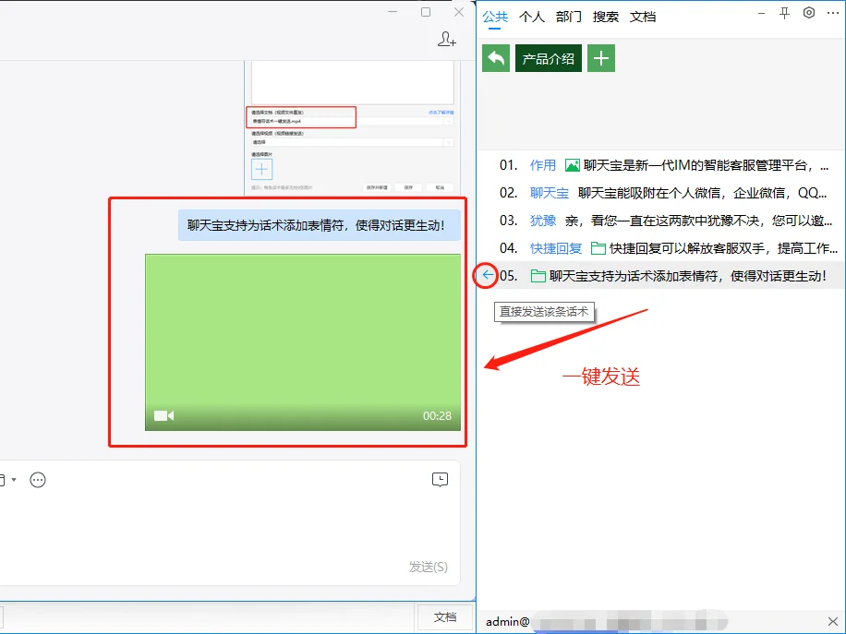Open chat history icon
846x634 pixels.
point(441,479)
